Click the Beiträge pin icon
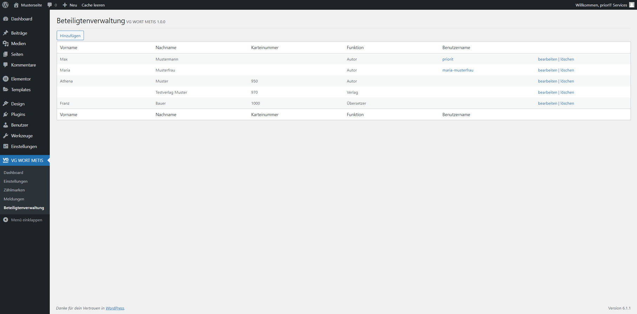Viewport: 637px width, 314px height. coord(6,33)
